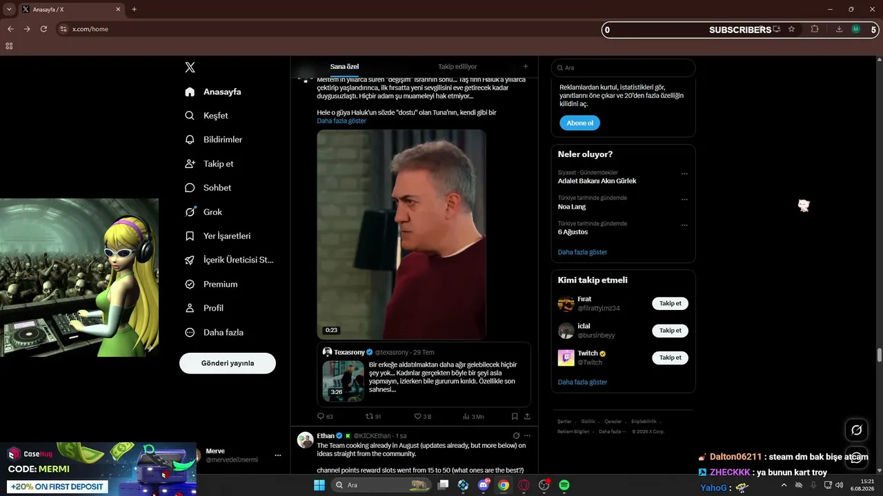
Task: Go to Profil page
Action: coord(204,309)
